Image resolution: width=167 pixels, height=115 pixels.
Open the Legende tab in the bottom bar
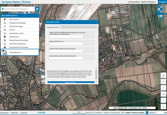(24, 113)
